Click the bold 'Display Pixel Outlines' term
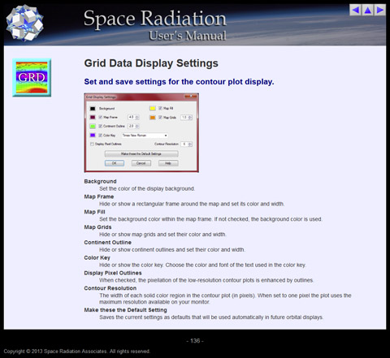 click(x=113, y=273)
